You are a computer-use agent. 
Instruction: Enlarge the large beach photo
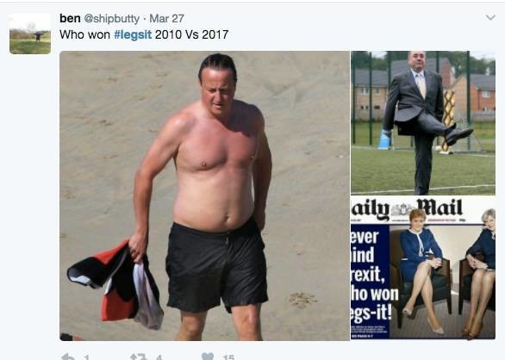[204, 196]
